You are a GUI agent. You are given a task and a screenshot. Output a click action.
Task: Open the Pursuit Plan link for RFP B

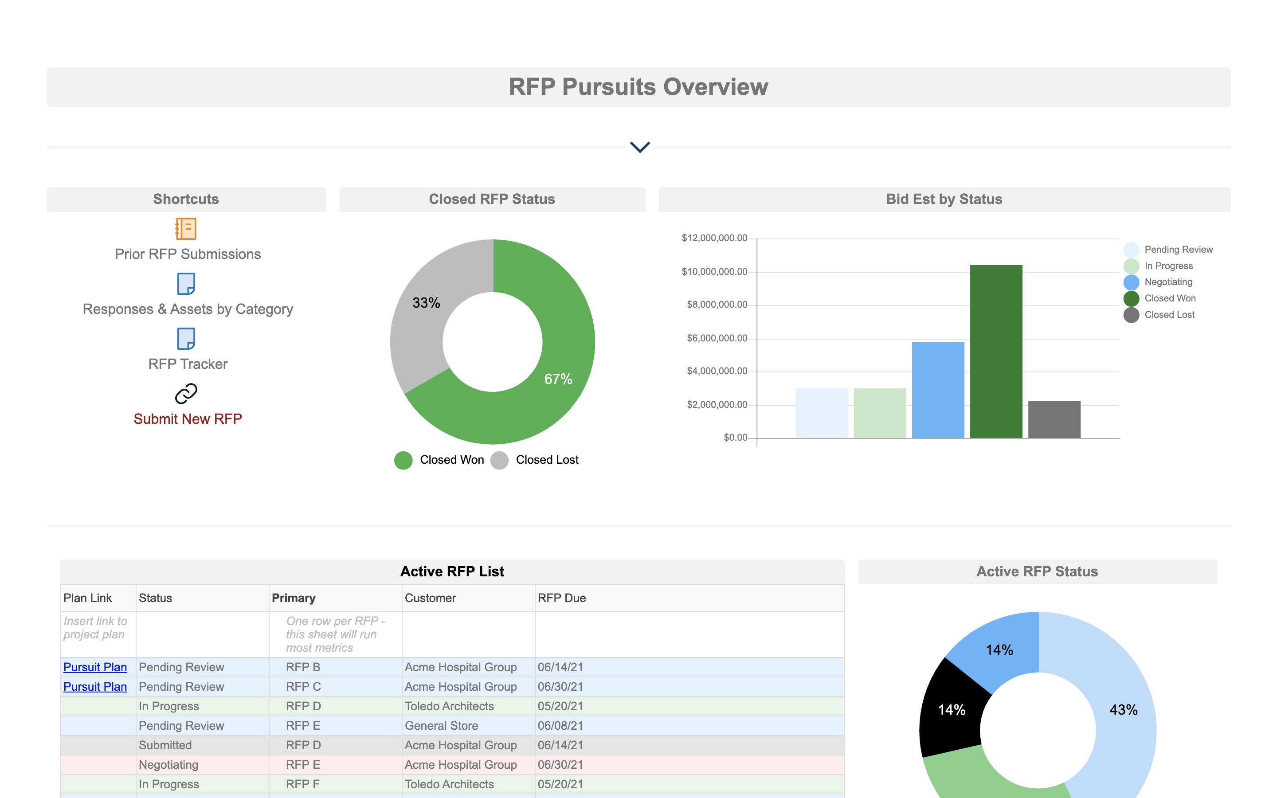pyautogui.click(x=95, y=667)
